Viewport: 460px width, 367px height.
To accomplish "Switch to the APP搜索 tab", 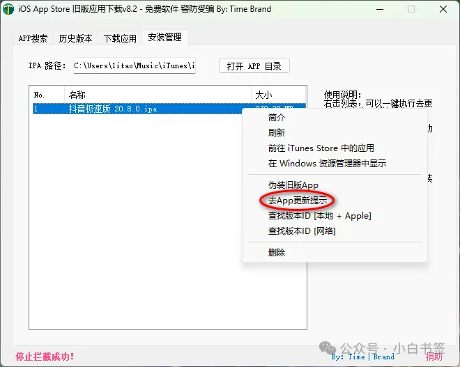I will (x=33, y=38).
